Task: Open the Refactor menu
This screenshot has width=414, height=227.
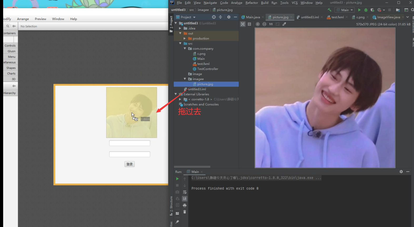Action: click(252, 3)
